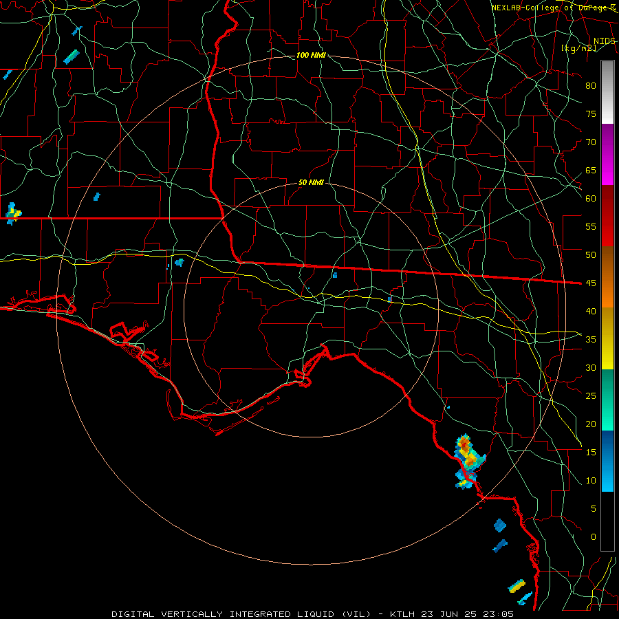Click the red segment of the color bar
Screen dimensions: 619x619
coord(607,216)
